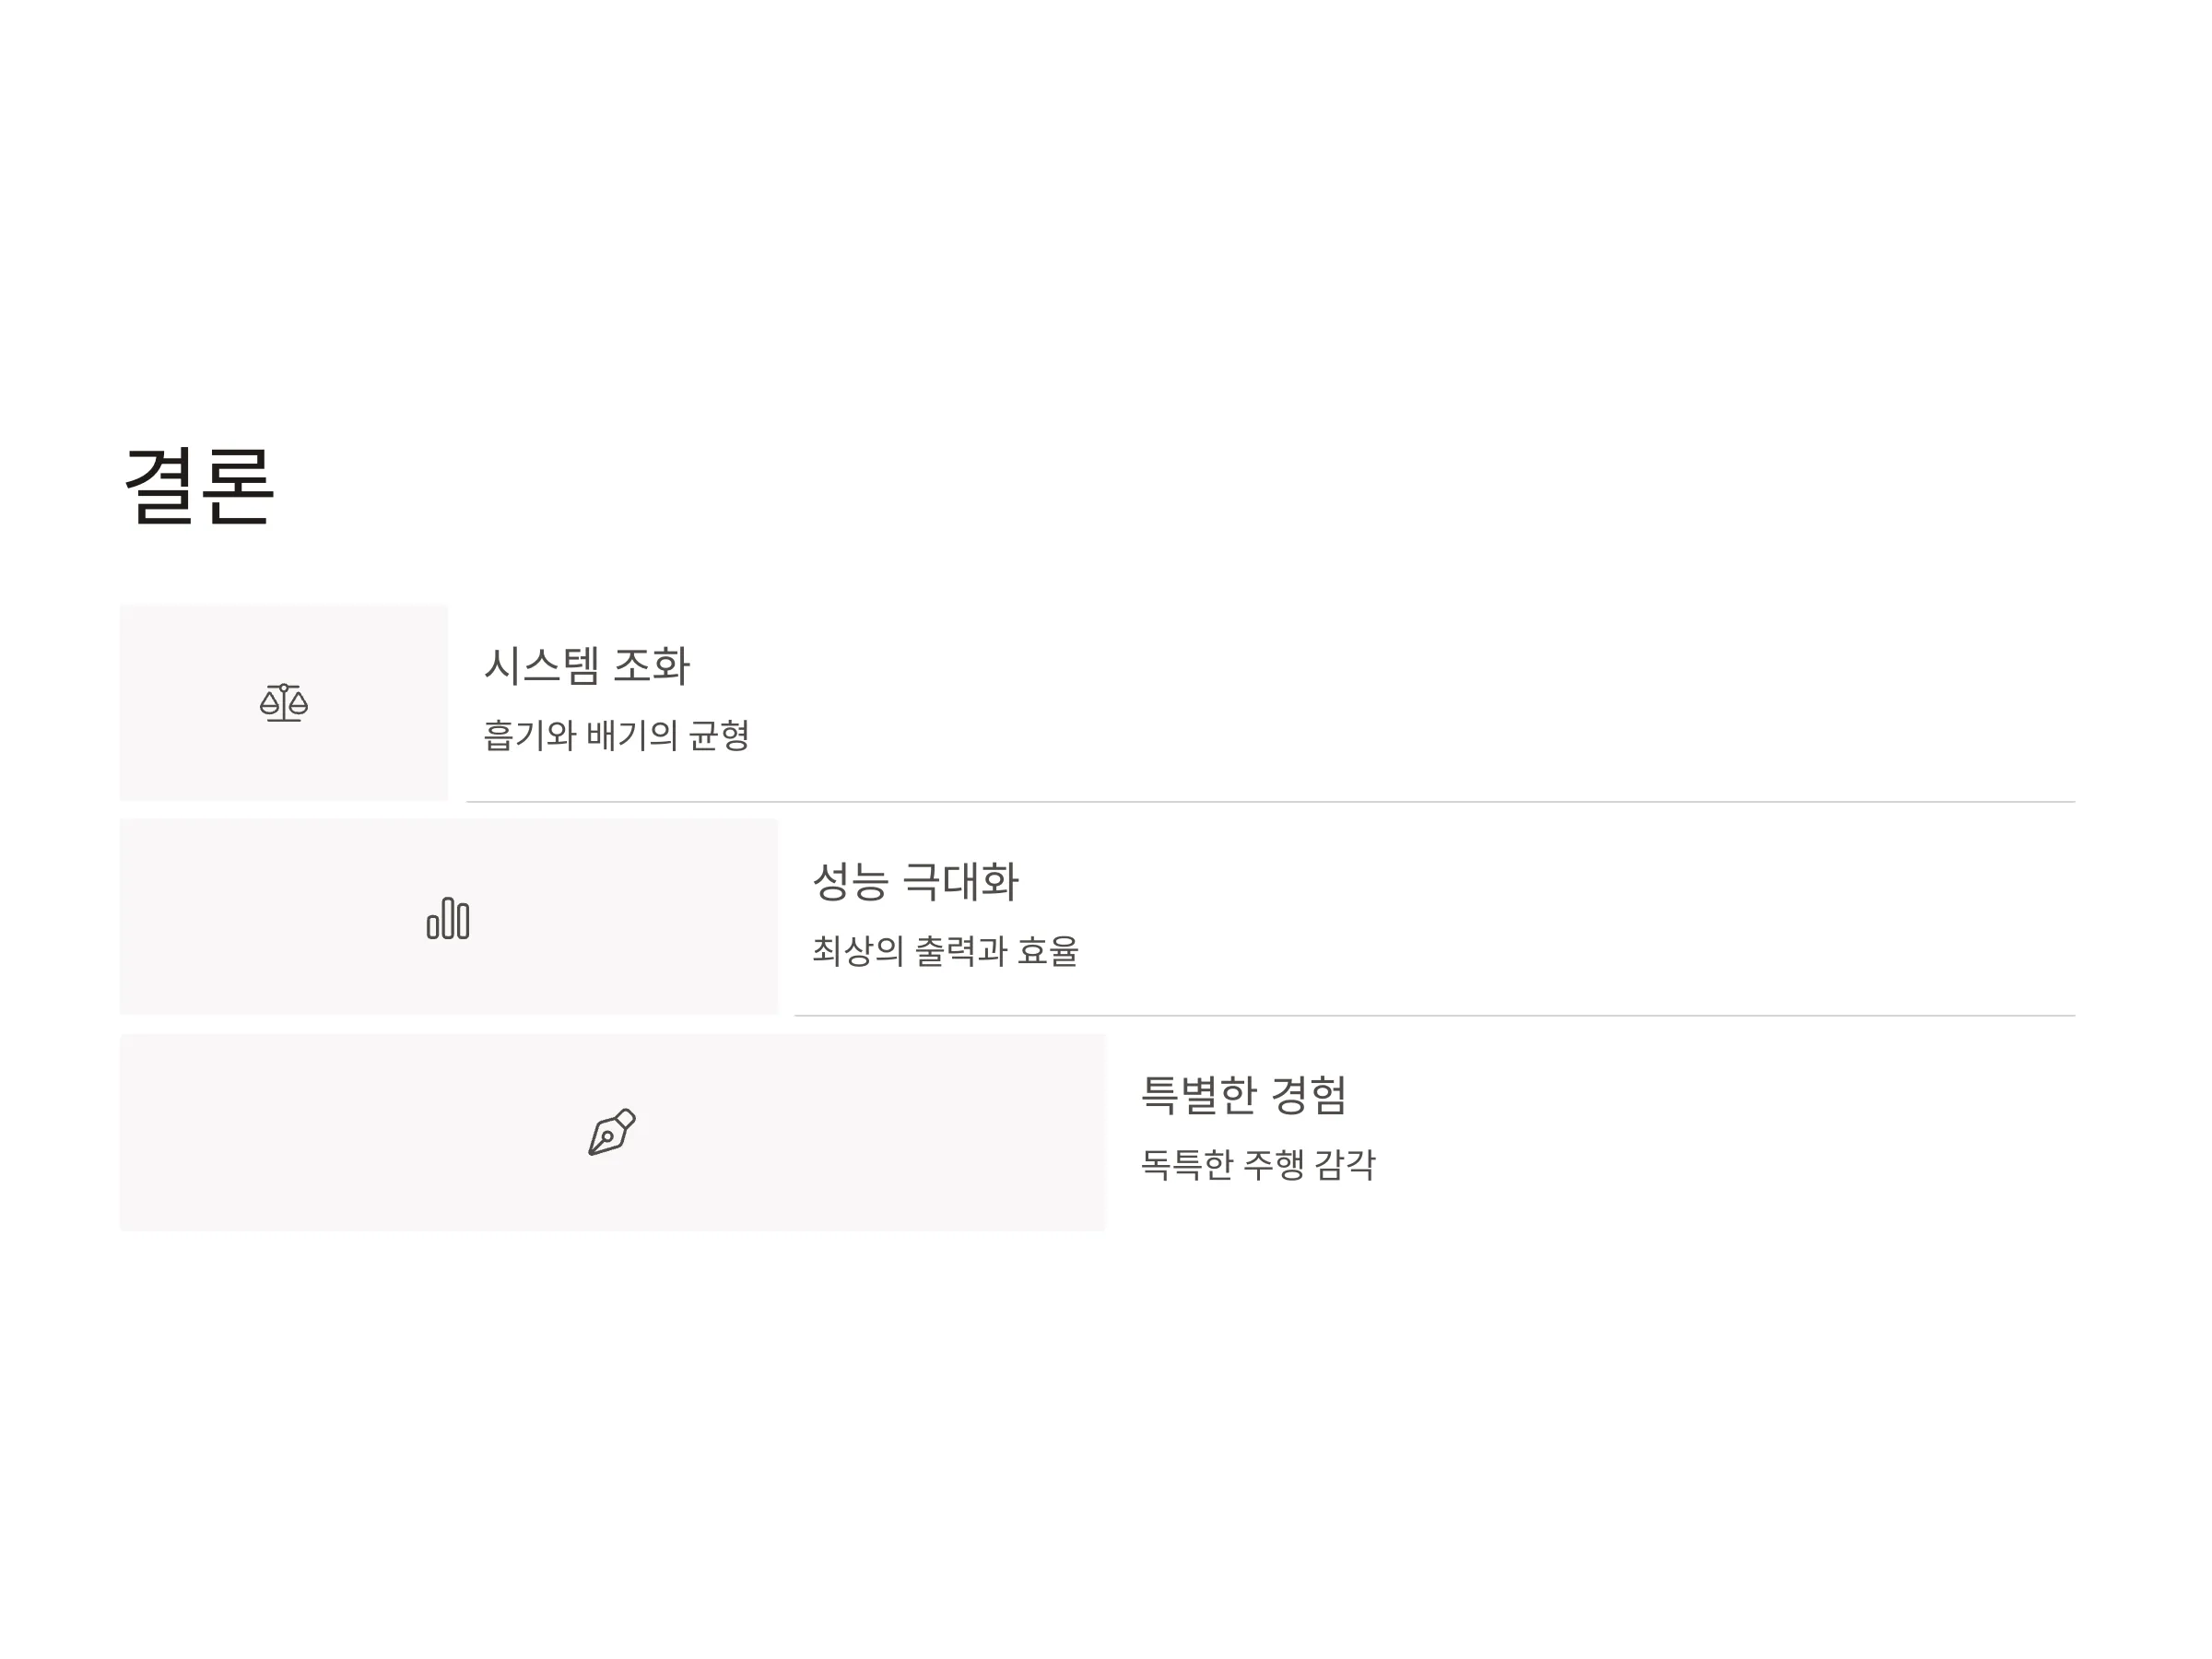Image resolution: width=2212 pixels, height=1659 pixels.
Task: Click the divider line below 최상의 출력과 효율
Action: (1435, 1016)
